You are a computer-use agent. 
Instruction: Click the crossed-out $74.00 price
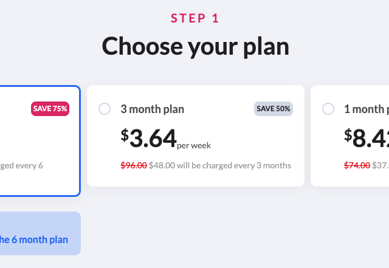tap(357, 165)
